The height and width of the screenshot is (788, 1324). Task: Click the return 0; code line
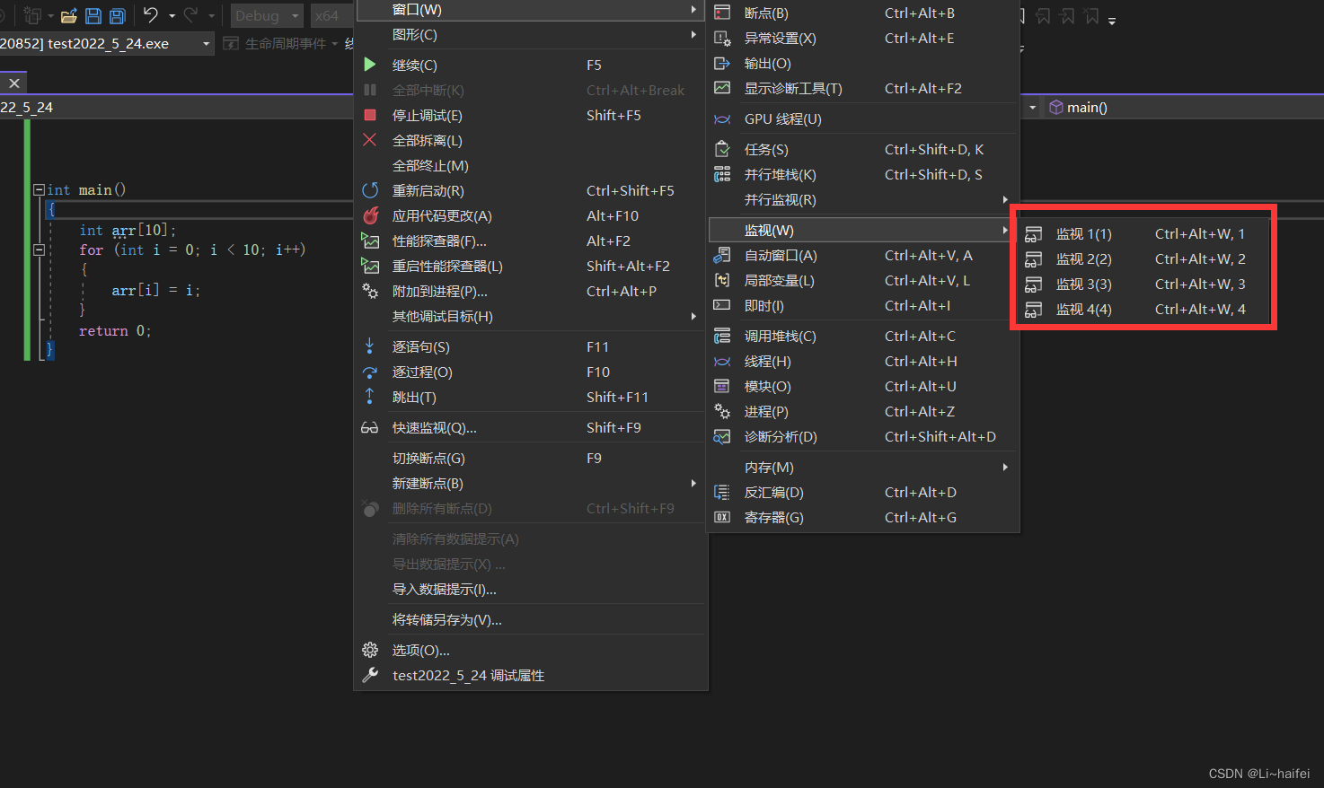point(115,330)
